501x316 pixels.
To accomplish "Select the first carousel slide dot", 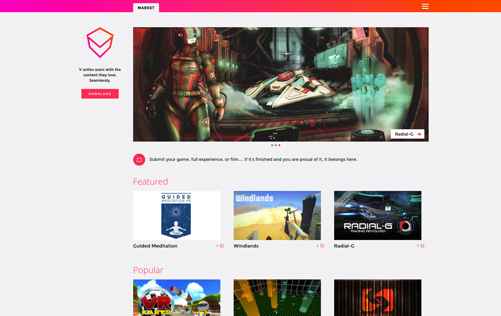I will click(272, 145).
